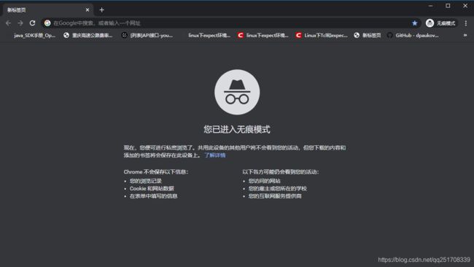Open a new tab with the plus button
This screenshot has height=267, width=474.
pyautogui.click(x=102, y=10)
